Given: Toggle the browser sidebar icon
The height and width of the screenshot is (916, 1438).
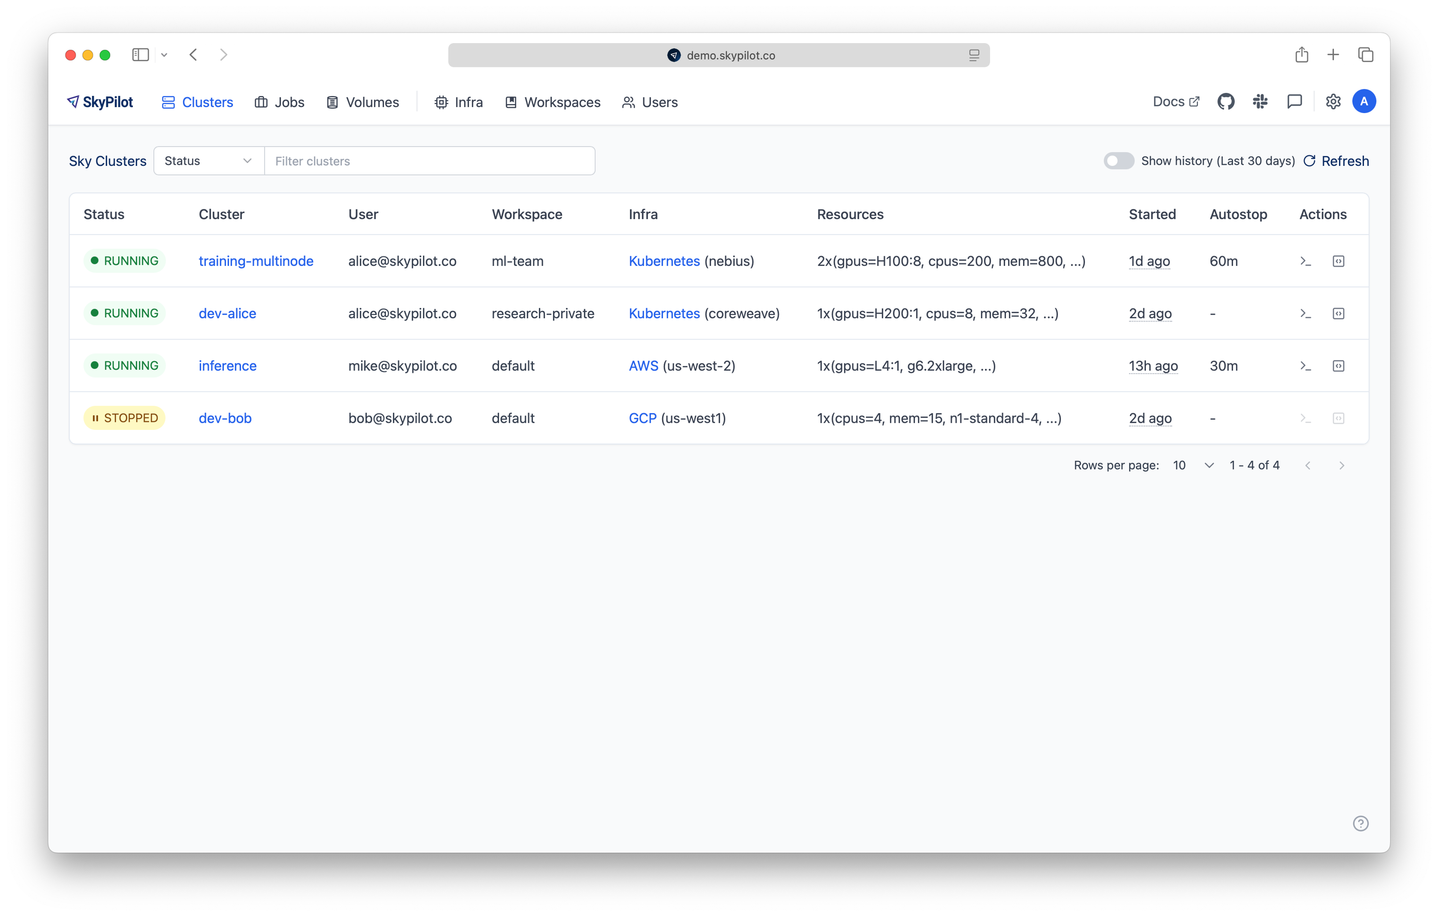Looking at the screenshot, I should tap(140, 55).
